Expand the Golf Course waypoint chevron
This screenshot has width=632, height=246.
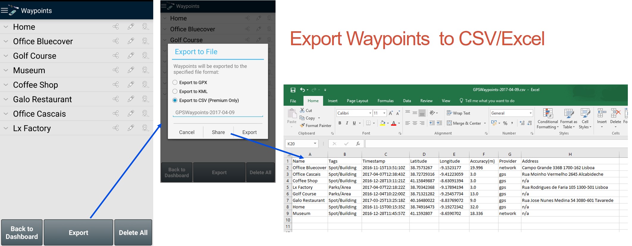6,56
